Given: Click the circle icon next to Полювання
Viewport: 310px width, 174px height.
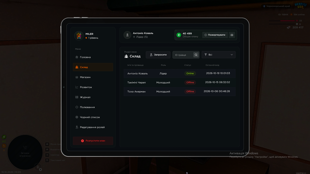Looking at the screenshot, I should click(x=77, y=107).
